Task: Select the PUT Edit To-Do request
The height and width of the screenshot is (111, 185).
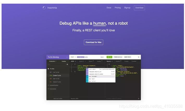Action: pos(58,79)
